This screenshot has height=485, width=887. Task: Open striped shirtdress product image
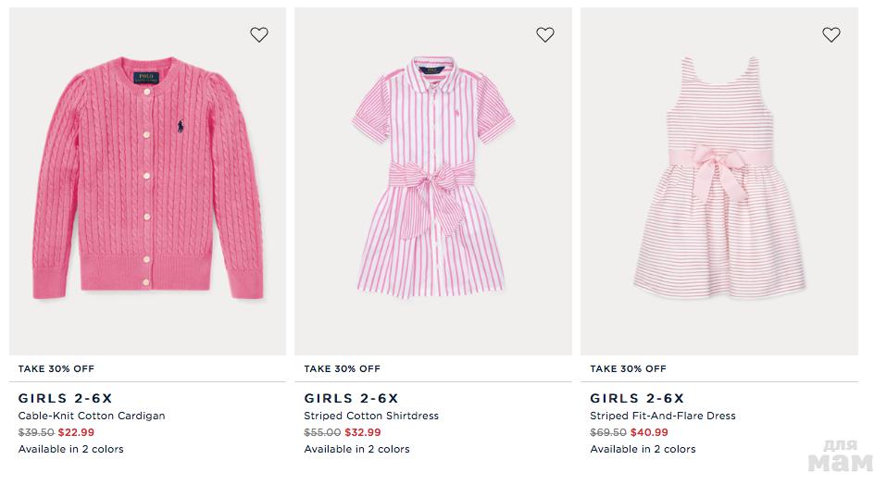point(433,180)
